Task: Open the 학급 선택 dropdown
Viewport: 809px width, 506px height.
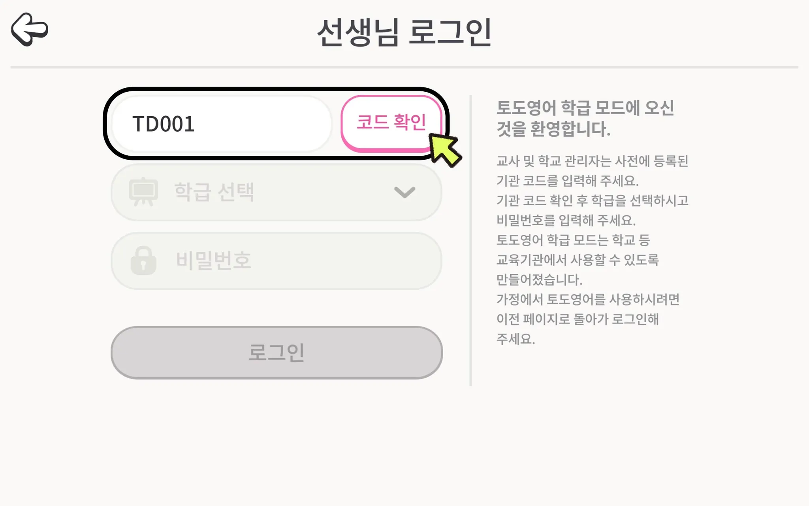Action: click(276, 193)
